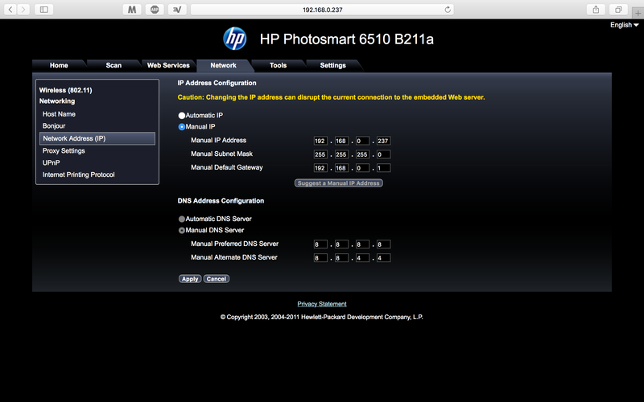Open a new tab with plus icon
Viewport: 644px width, 402px height.
(638, 13)
